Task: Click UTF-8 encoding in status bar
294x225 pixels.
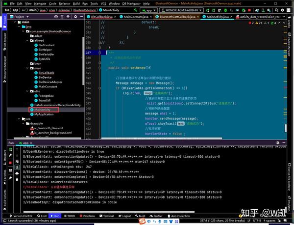Action: [258, 222]
